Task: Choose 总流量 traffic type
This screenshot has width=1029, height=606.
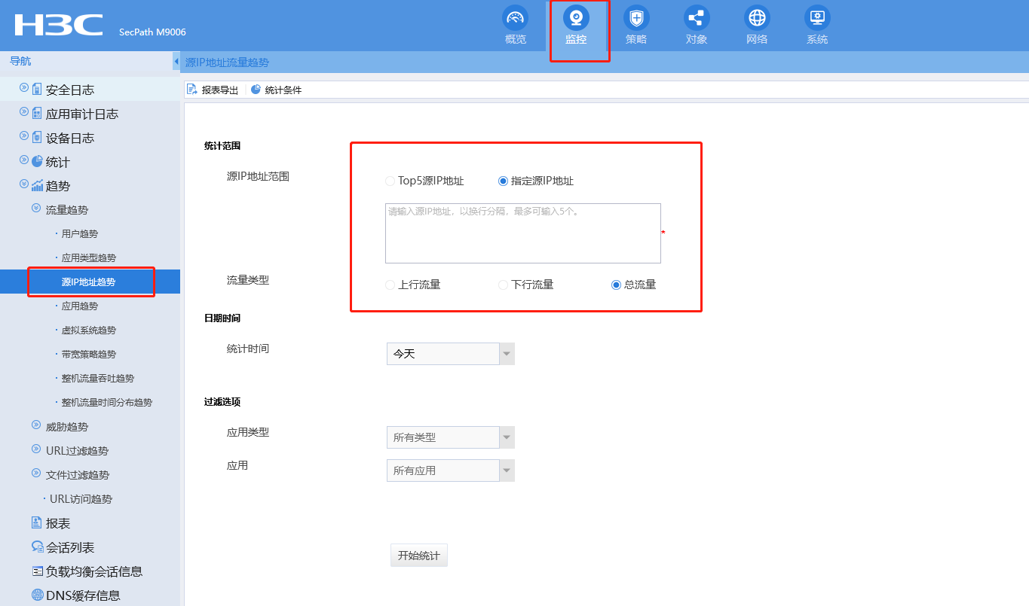Action: (616, 285)
